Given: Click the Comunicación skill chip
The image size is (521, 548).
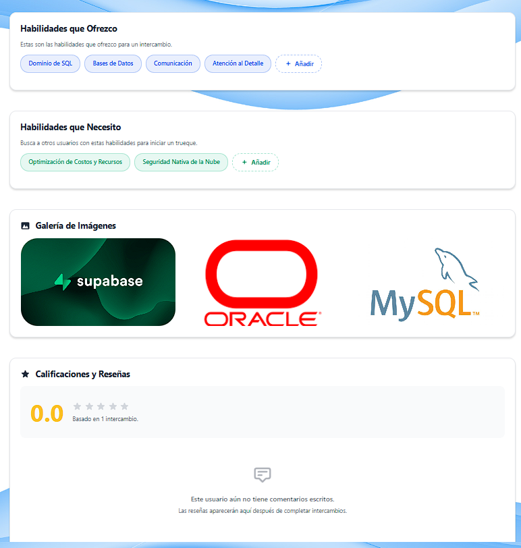Looking at the screenshot, I should [x=173, y=63].
